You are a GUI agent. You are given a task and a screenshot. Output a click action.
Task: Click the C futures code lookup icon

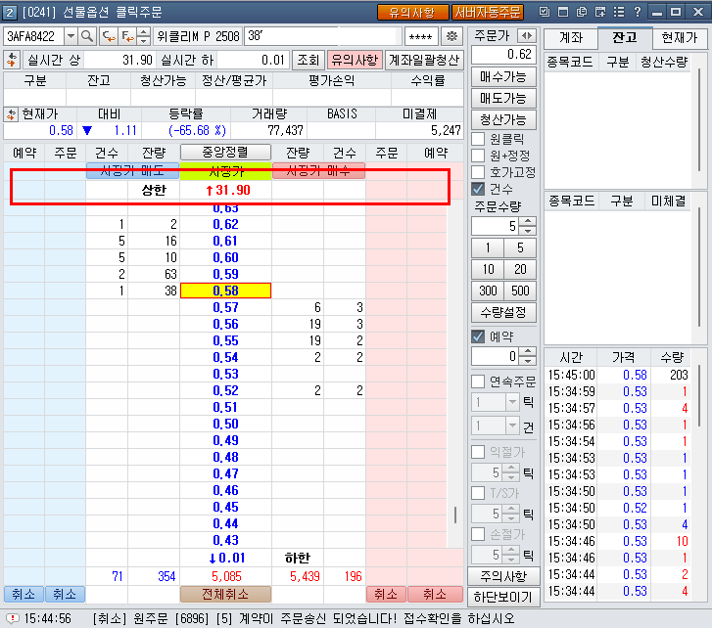(x=109, y=36)
